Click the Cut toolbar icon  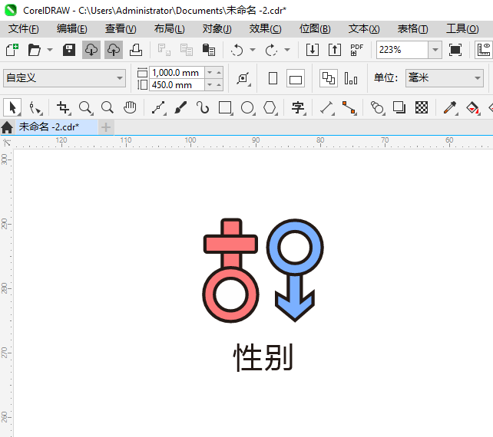tap(164, 50)
